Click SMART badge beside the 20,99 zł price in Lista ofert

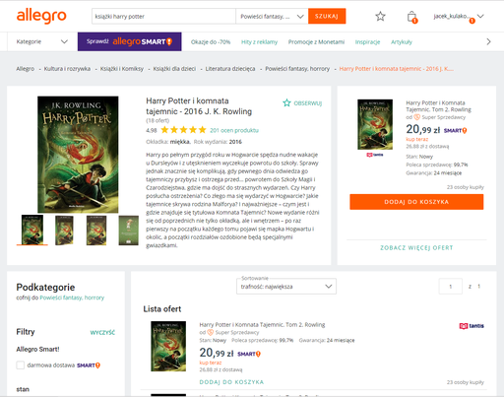point(249,354)
